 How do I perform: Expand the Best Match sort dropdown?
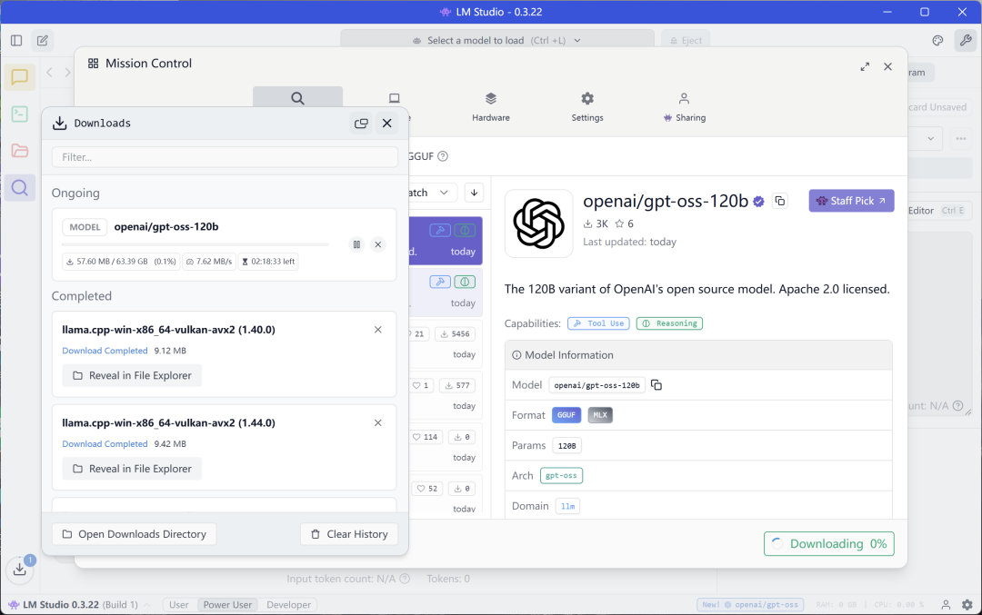tap(432, 193)
